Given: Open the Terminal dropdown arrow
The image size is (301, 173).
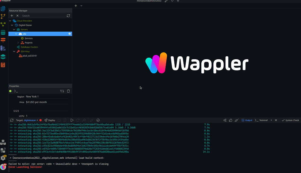Looking at the screenshot, I should click(271, 120).
